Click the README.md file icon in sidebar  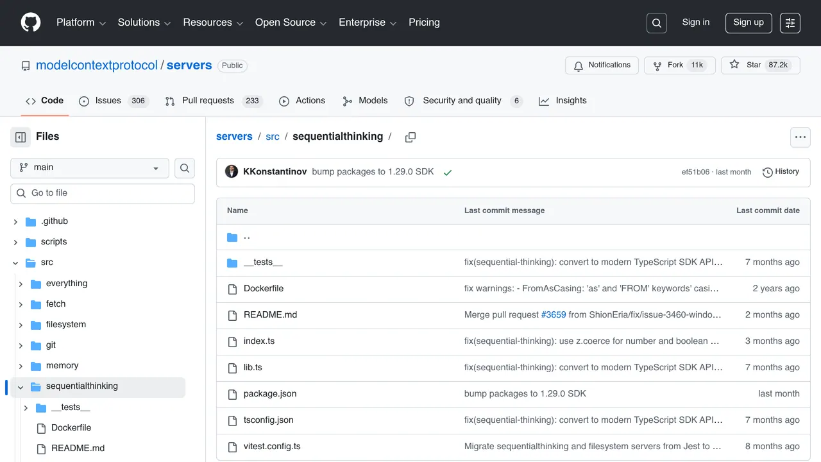(41, 449)
